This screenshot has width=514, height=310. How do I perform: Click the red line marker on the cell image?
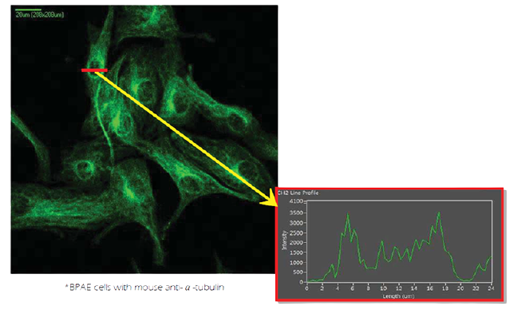94,70
